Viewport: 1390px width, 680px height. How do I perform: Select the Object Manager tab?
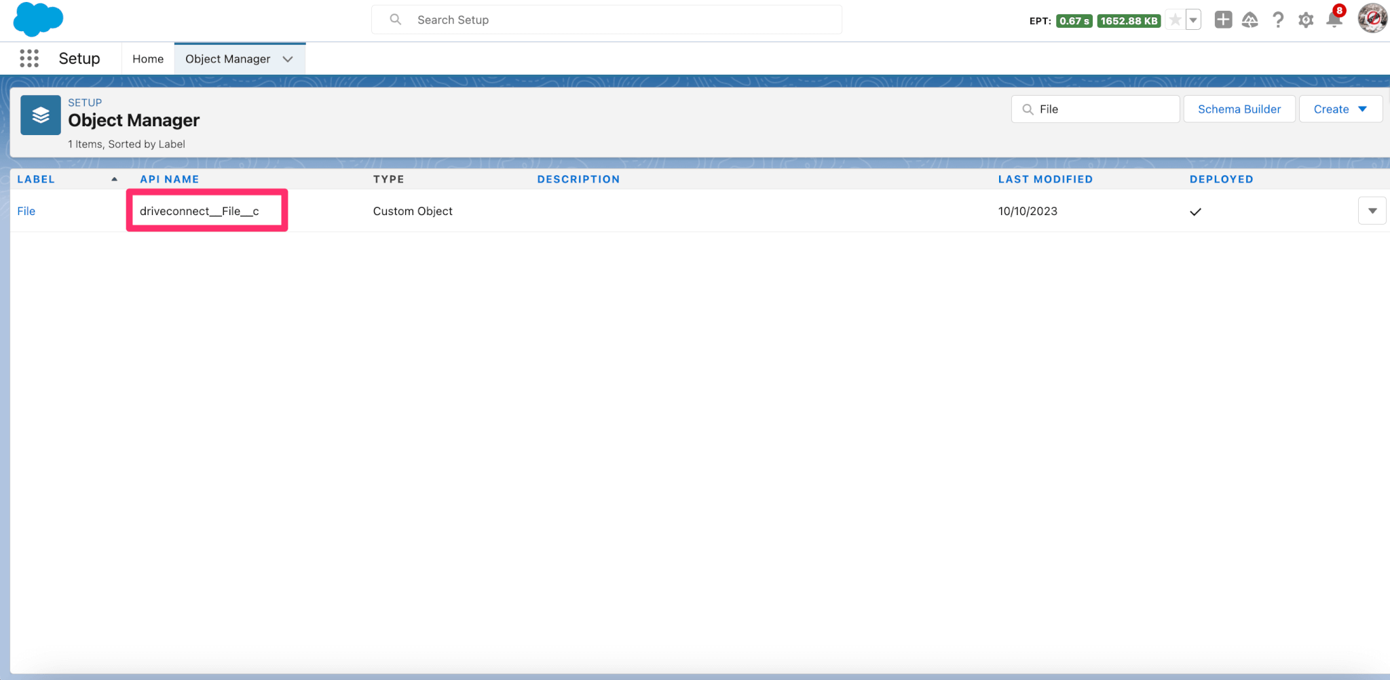click(x=228, y=59)
